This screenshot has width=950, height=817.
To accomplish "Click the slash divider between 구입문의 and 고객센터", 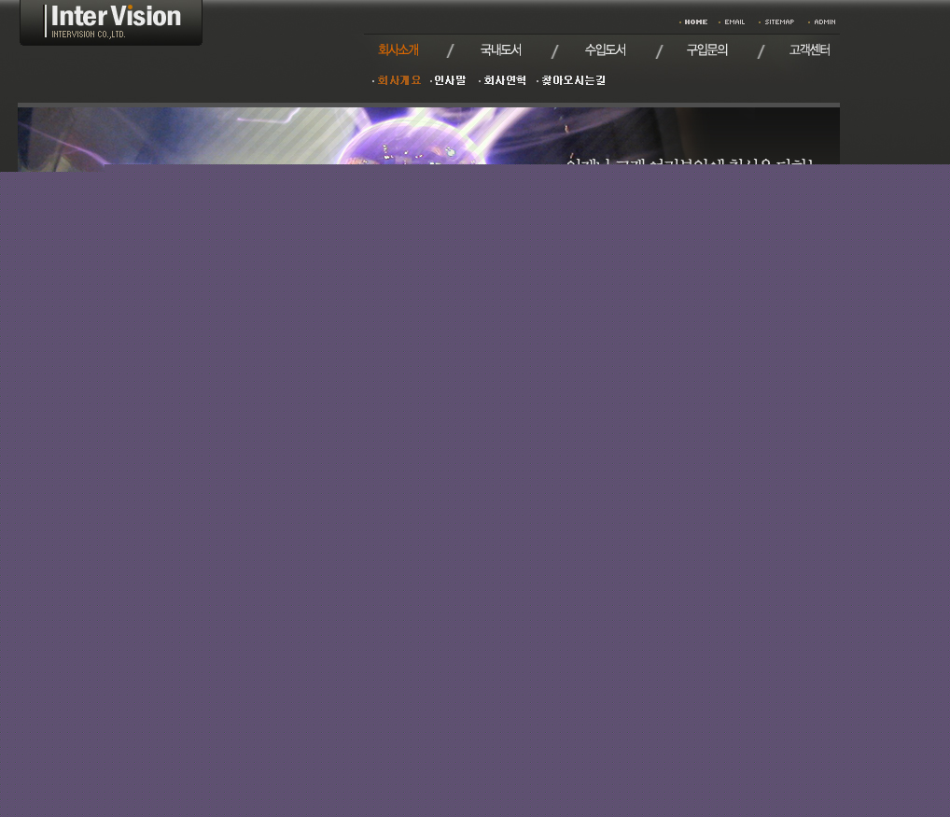I will pos(761,51).
